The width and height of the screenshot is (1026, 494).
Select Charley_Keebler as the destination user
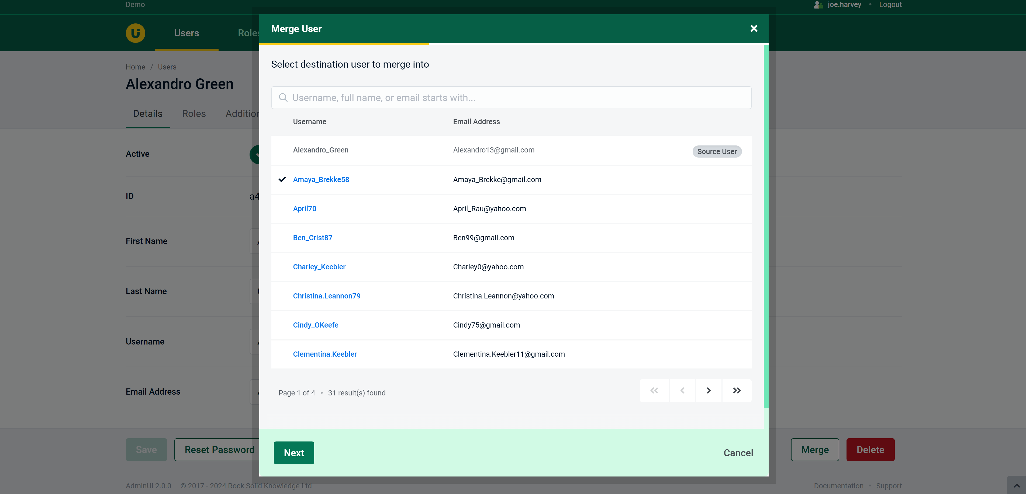tap(319, 267)
